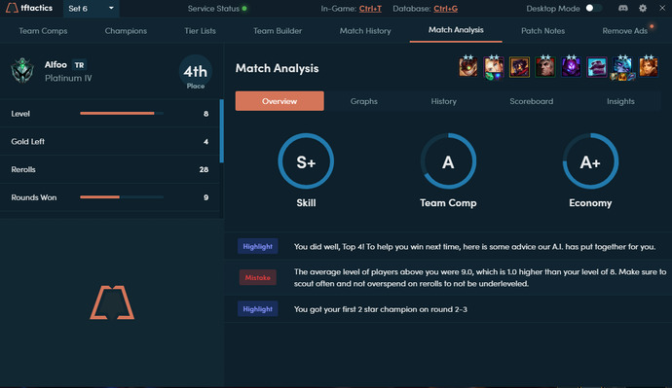Click Highlight label beside first 2 star champion
Screen dimensions: 672x388
pyautogui.click(x=257, y=309)
